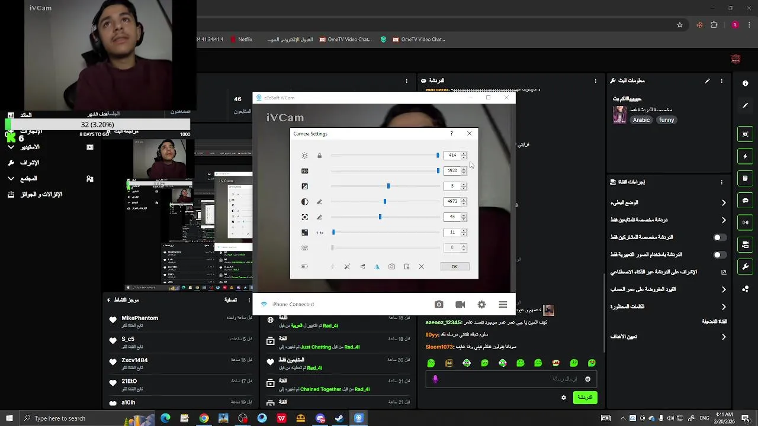The height and width of the screenshot is (426, 758).
Task: Increase the ISO value 1920 with up arrow
Action: 464,169
